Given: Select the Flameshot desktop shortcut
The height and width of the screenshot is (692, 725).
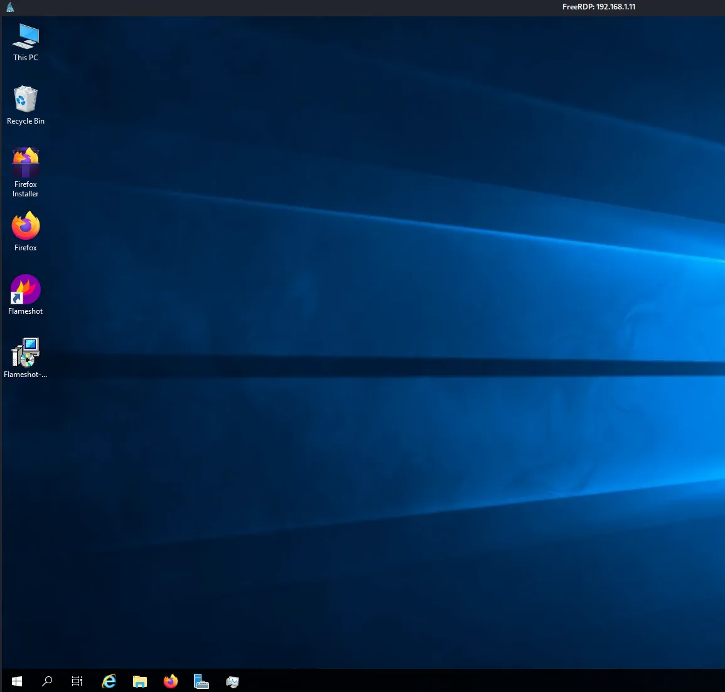Looking at the screenshot, I should click(26, 290).
